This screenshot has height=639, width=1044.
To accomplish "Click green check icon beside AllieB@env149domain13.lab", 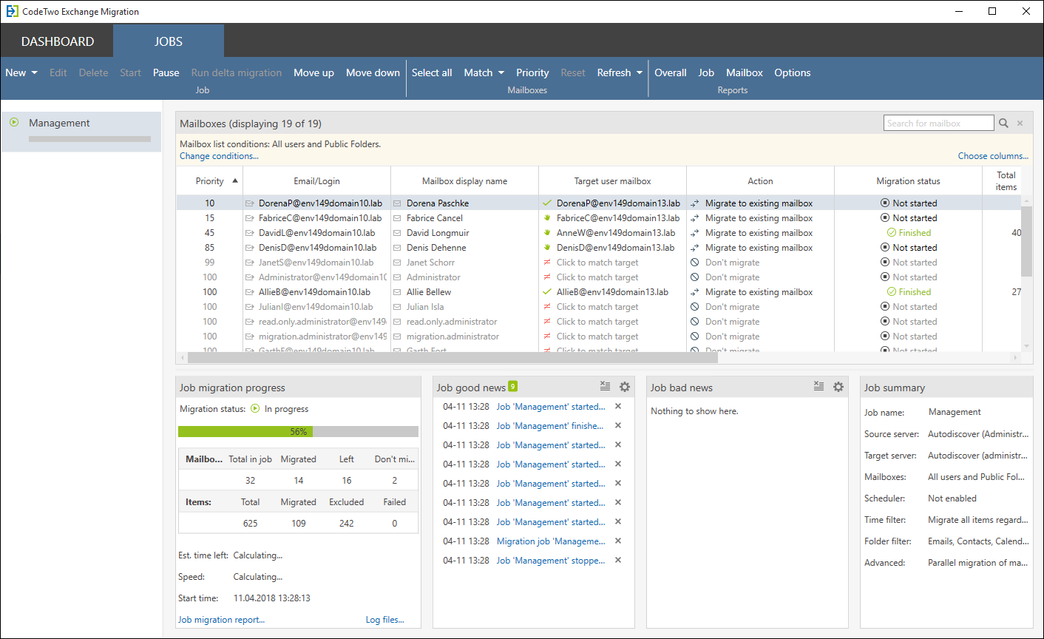I will click(x=547, y=291).
